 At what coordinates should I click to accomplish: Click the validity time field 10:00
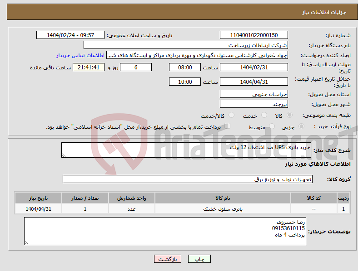point(185,82)
